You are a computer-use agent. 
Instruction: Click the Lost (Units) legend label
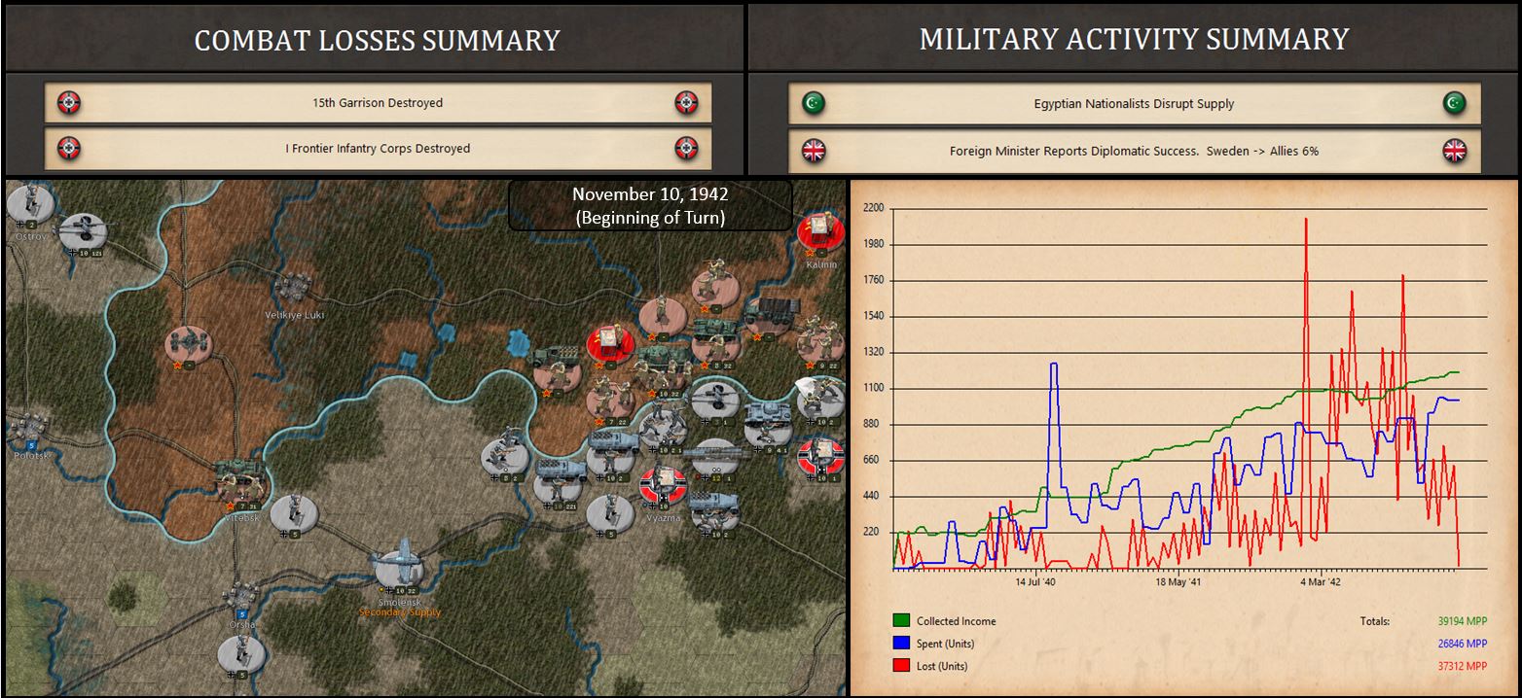[x=944, y=666]
